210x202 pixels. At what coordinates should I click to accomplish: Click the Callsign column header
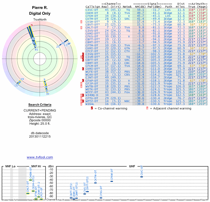click(93, 7)
